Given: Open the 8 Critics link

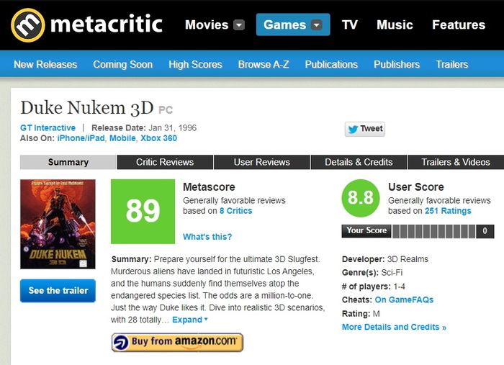Looking at the screenshot, I should pos(235,211).
